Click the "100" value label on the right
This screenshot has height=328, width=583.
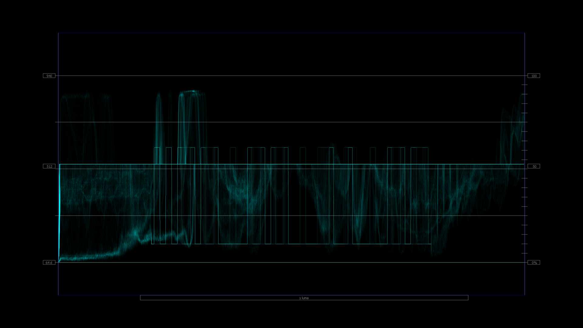coord(534,76)
